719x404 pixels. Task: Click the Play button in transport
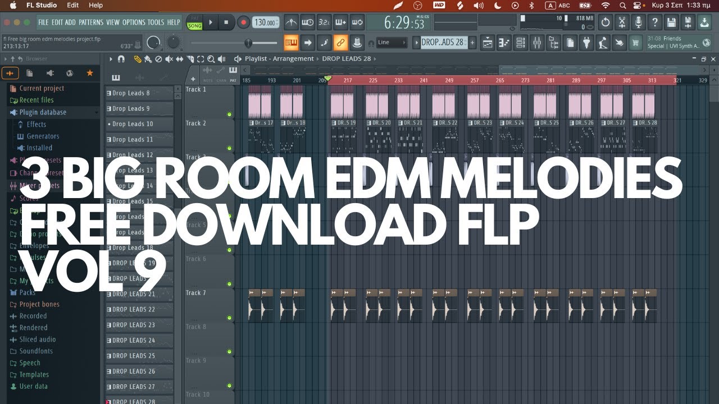click(211, 22)
